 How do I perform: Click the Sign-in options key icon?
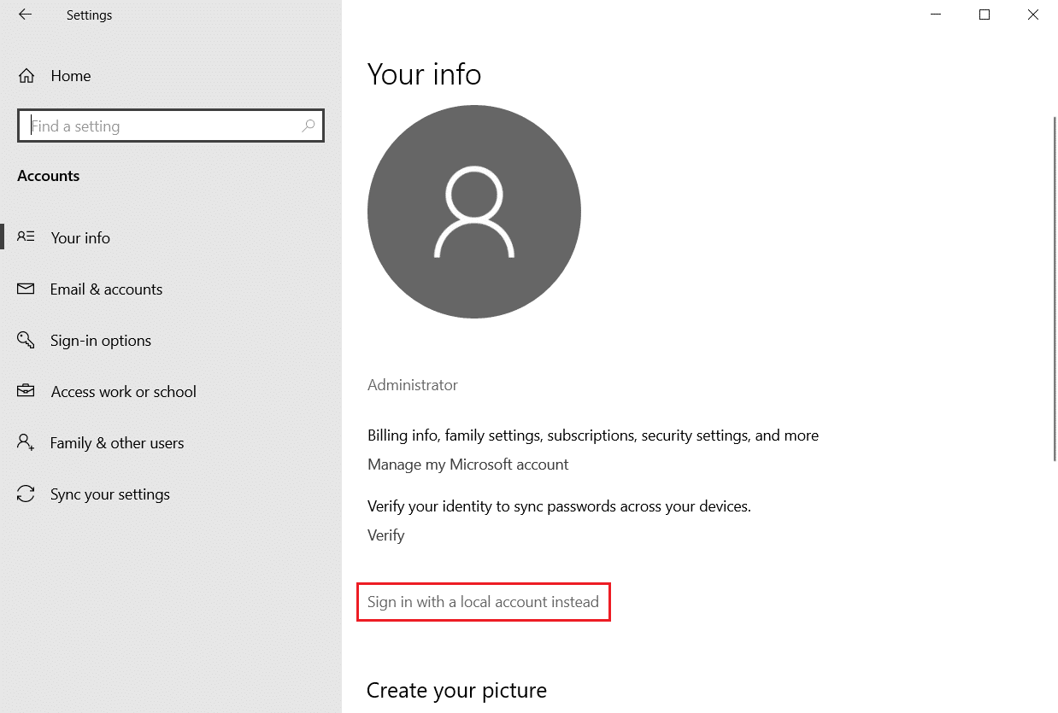(26, 340)
